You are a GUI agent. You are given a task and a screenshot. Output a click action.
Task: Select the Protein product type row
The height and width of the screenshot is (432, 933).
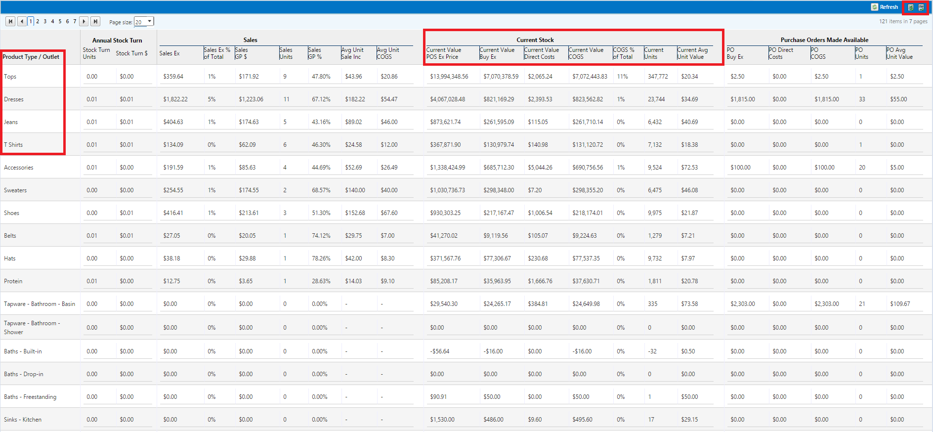pyautogui.click(x=466, y=281)
